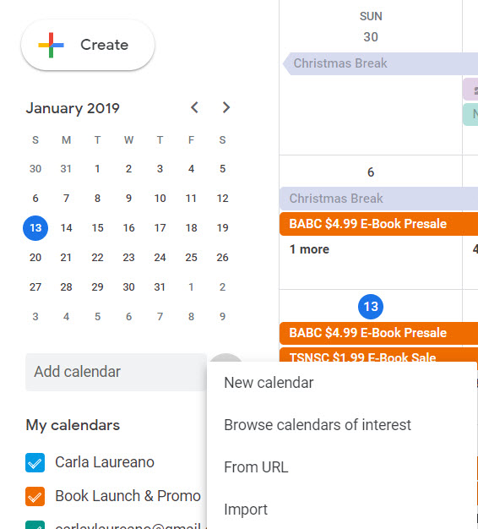Image resolution: width=478 pixels, height=529 pixels.
Task: Uncheck the Carla Laureano calendar
Action: 35,462
